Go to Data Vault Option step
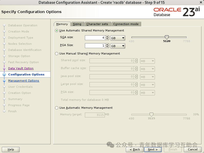This screenshot has width=204, height=153. point(21,68)
